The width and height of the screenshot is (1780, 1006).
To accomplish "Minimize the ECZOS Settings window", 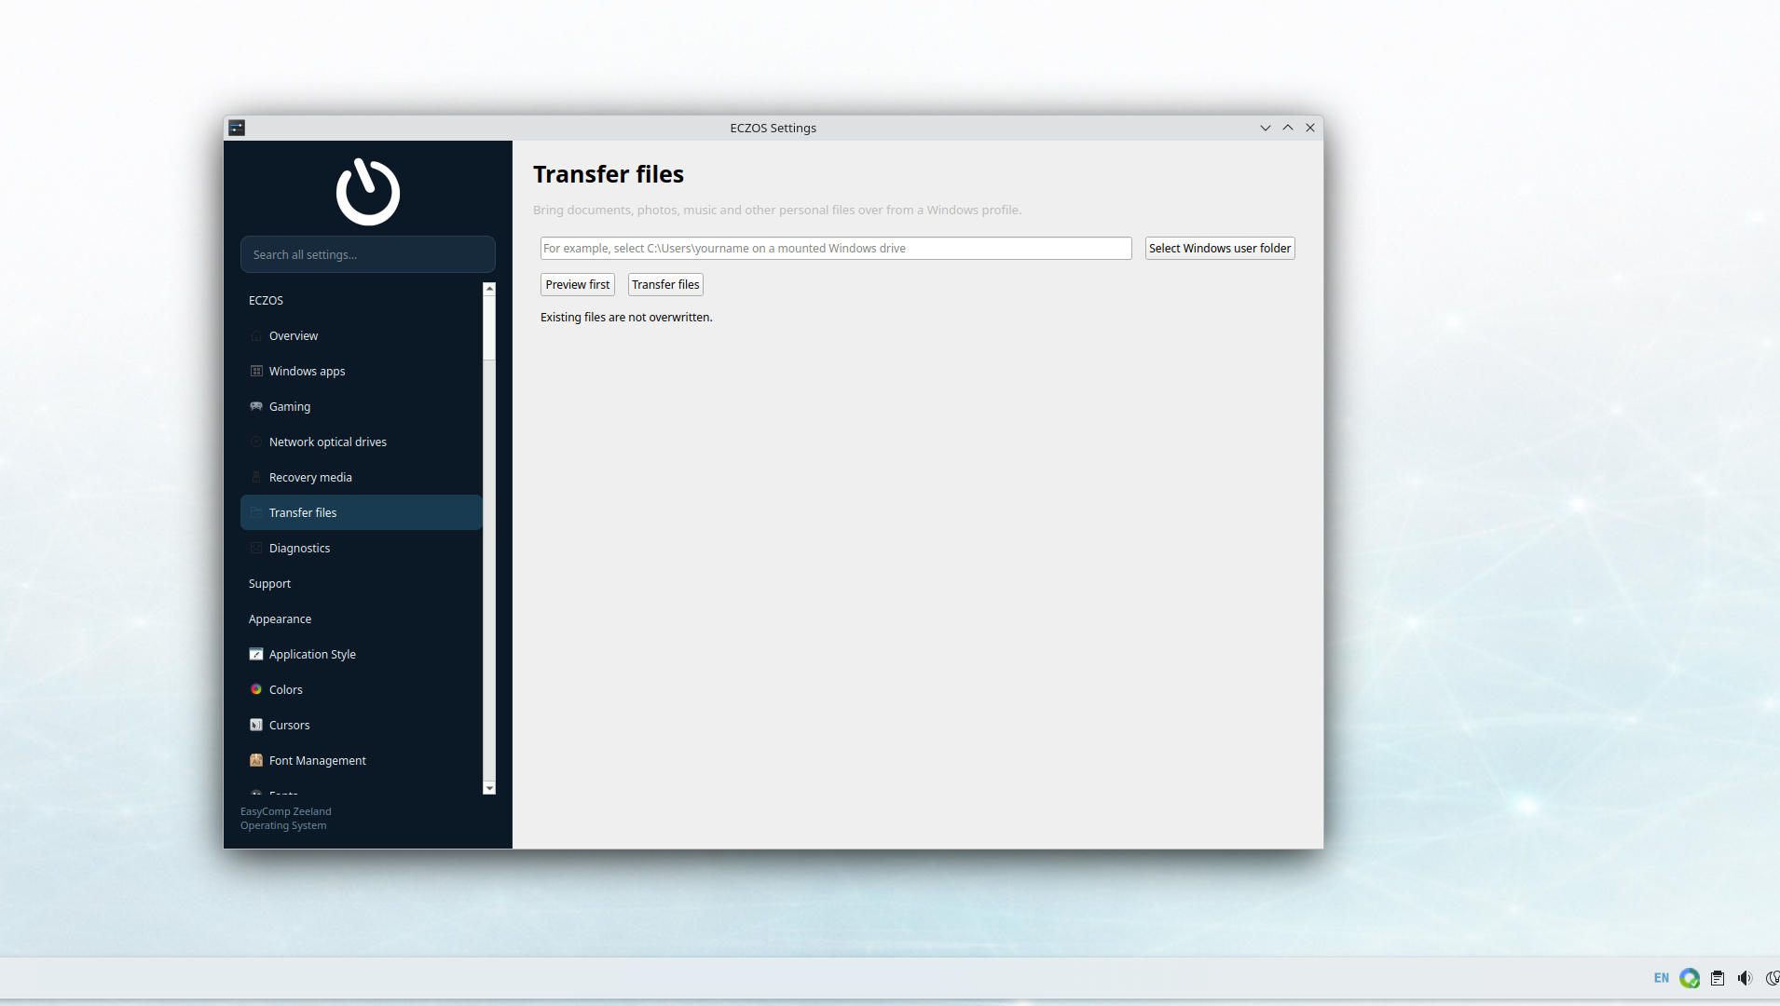I will pos(1266,128).
